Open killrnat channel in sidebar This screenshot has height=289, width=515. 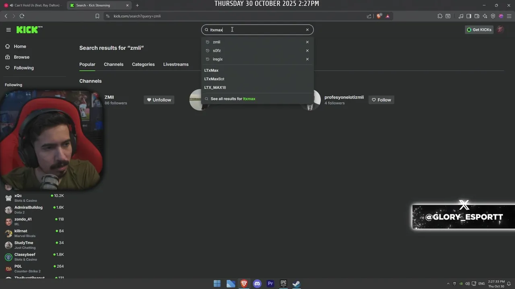point(34,233)
